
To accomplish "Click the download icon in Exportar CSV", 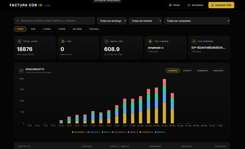I will click(213, 5).
